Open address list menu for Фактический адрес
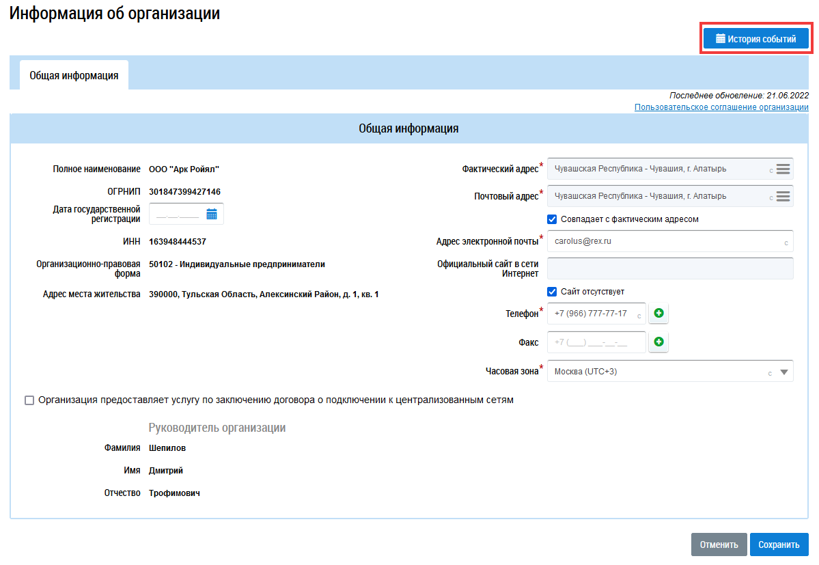This screenshot has width=819, height=565. click(x=783, y=169)
